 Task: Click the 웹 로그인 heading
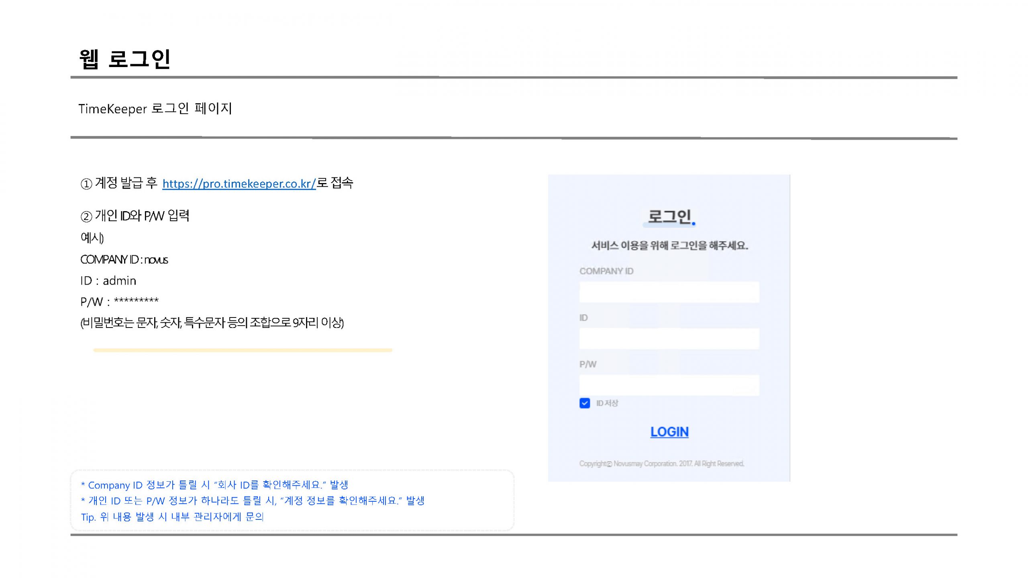[x=125, y=59]
